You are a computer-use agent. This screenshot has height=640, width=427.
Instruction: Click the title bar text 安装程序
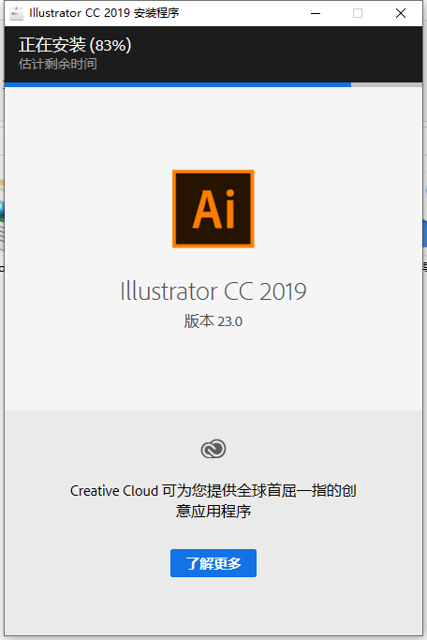[156, 13]
